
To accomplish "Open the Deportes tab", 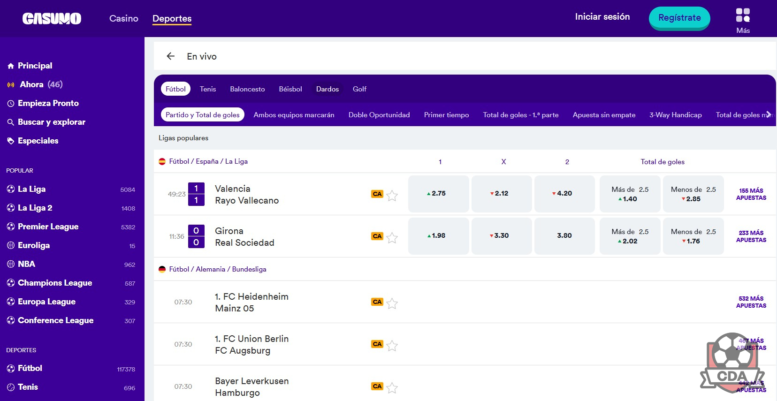I will [x=172, y=18].
